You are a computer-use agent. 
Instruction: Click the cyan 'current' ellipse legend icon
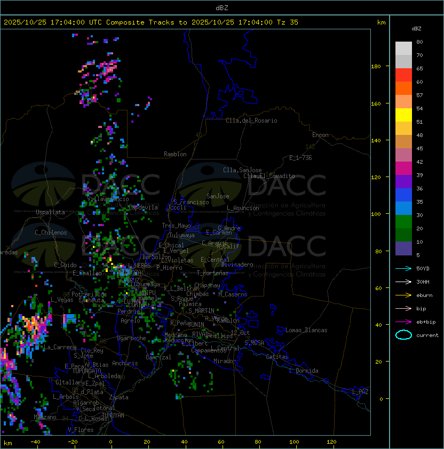click(x=403, y=335)
